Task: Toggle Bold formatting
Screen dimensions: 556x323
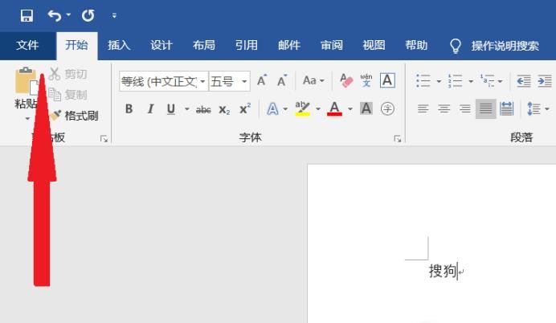Action: click(x=129, y=108)
